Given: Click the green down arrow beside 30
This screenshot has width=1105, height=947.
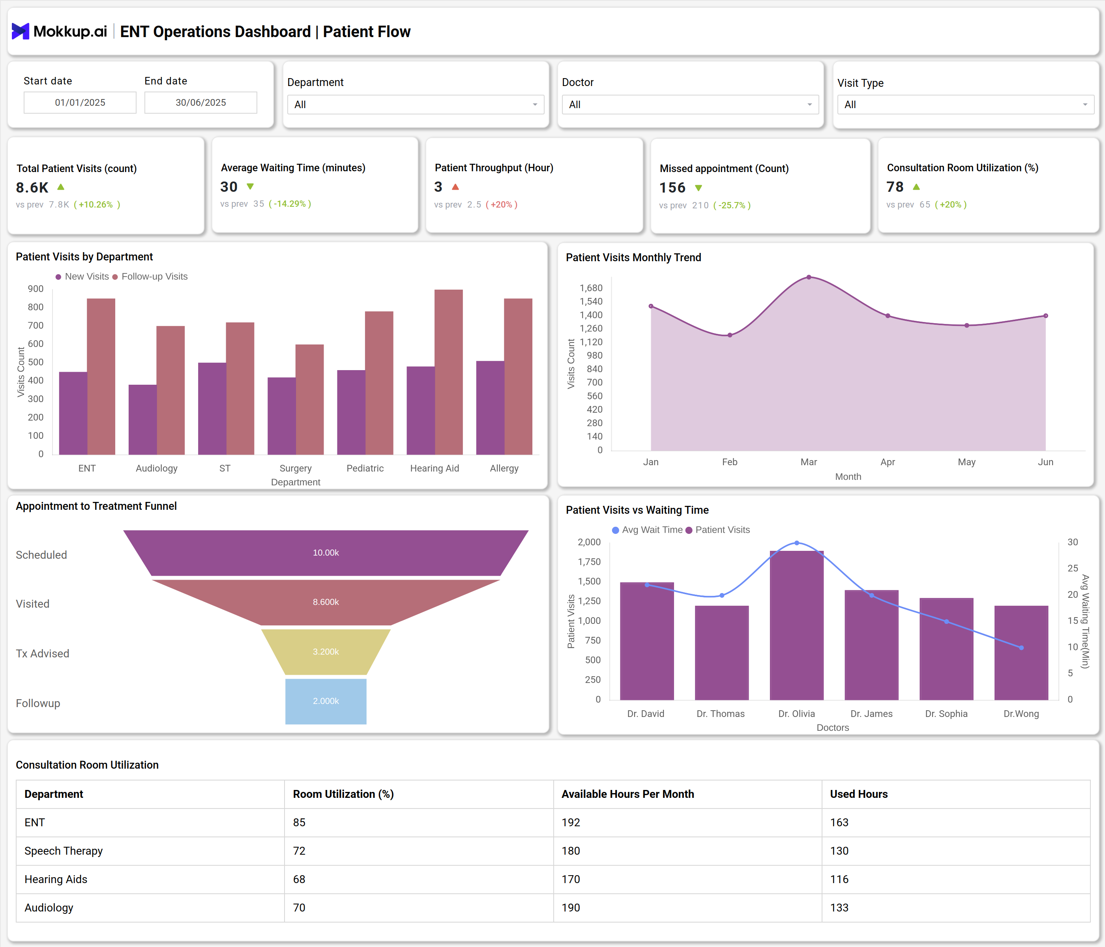Looking at the screenshot, I should tap(250, 187).
